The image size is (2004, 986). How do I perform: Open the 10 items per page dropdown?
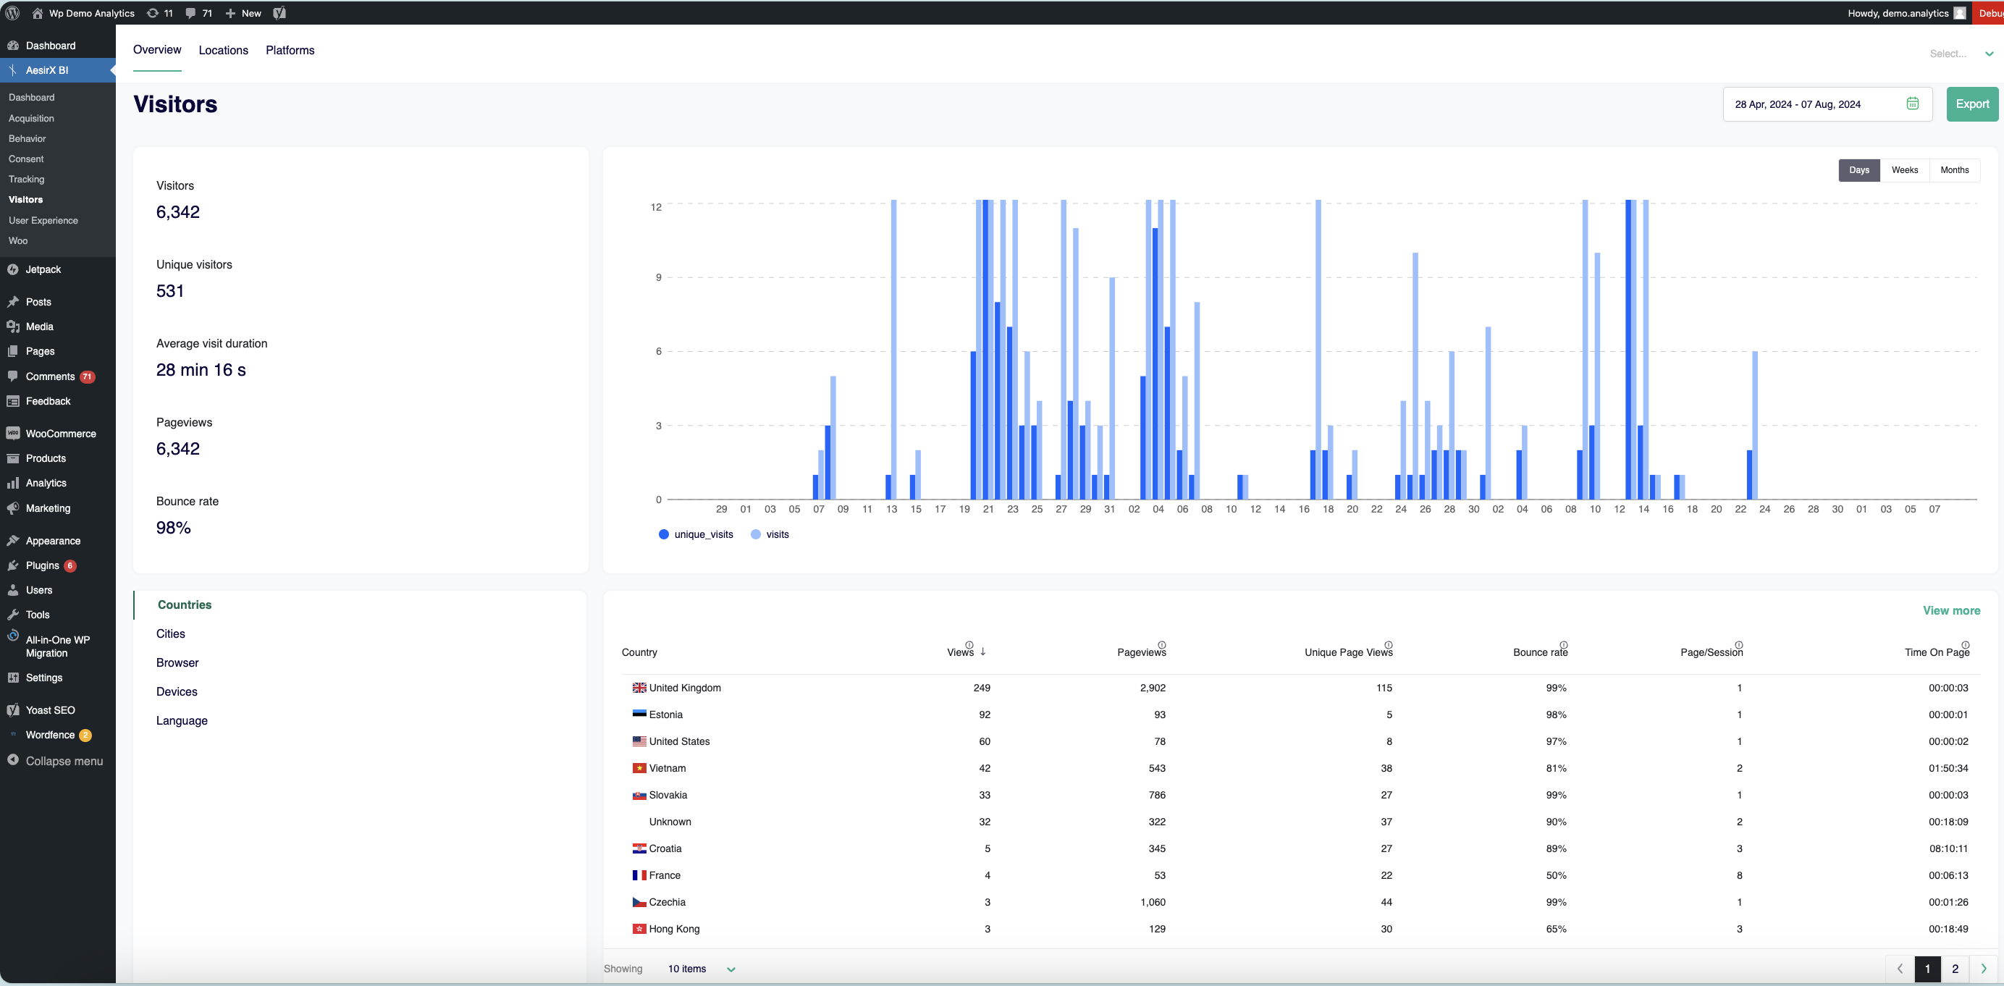(x=701, y=969)
